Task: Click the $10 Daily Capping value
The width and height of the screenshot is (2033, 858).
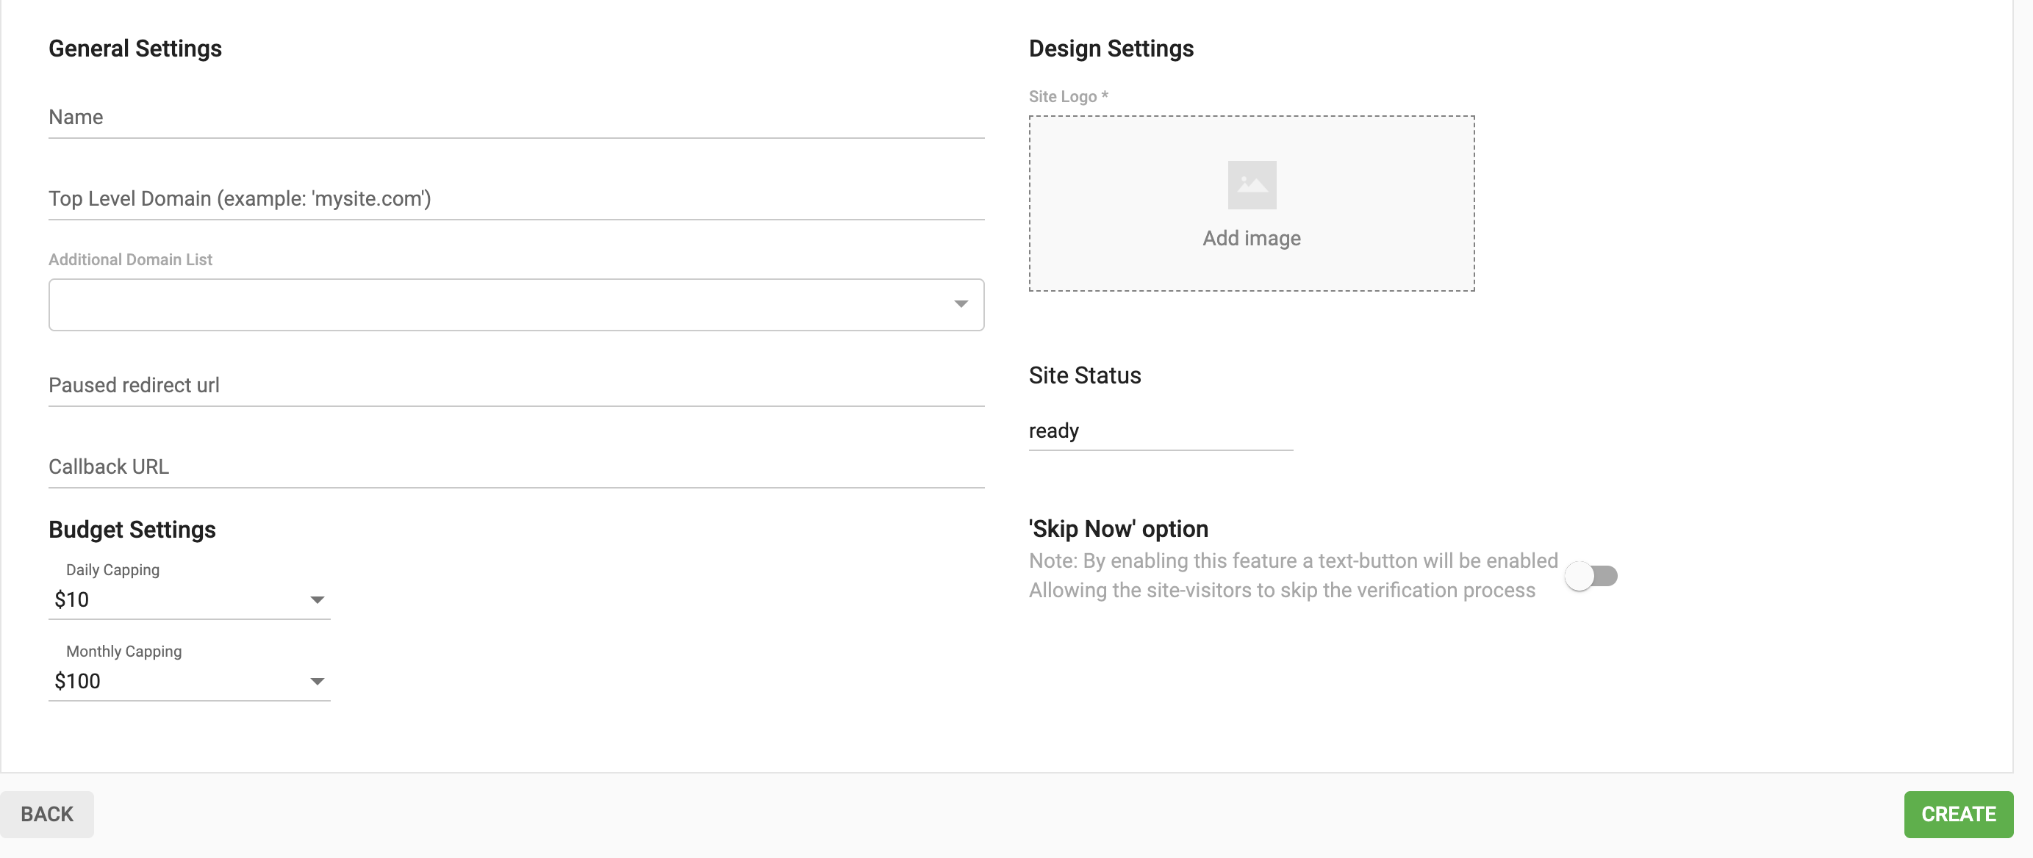Action: (72, 600)
